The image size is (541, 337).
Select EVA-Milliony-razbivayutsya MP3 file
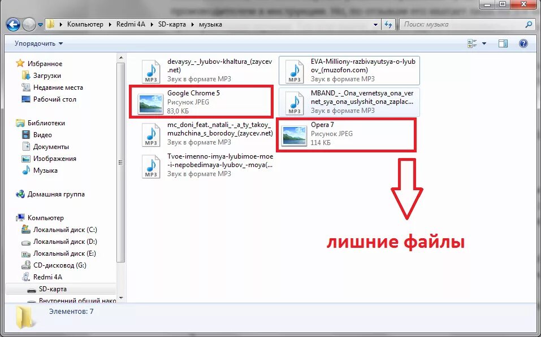[x=349, y=71]
